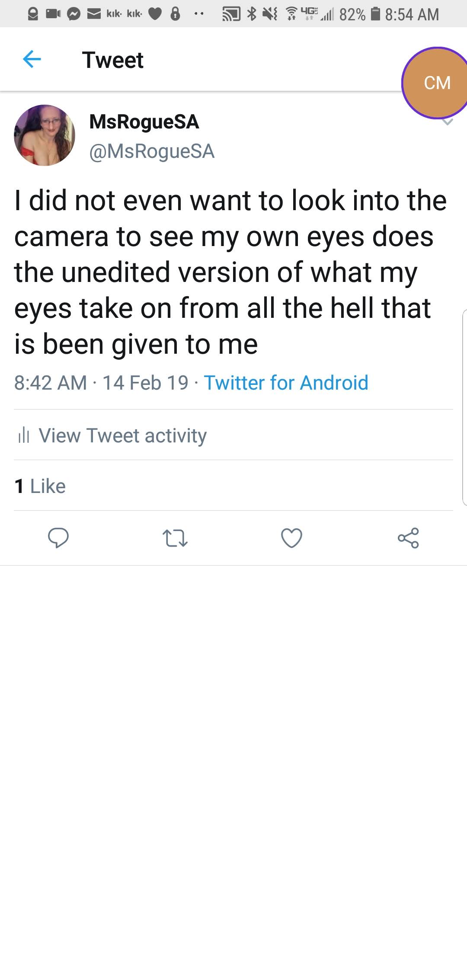The image size is (467, 960).
Task: Open the MsRogueSA profile picture
Action: [x=45, y=135]
